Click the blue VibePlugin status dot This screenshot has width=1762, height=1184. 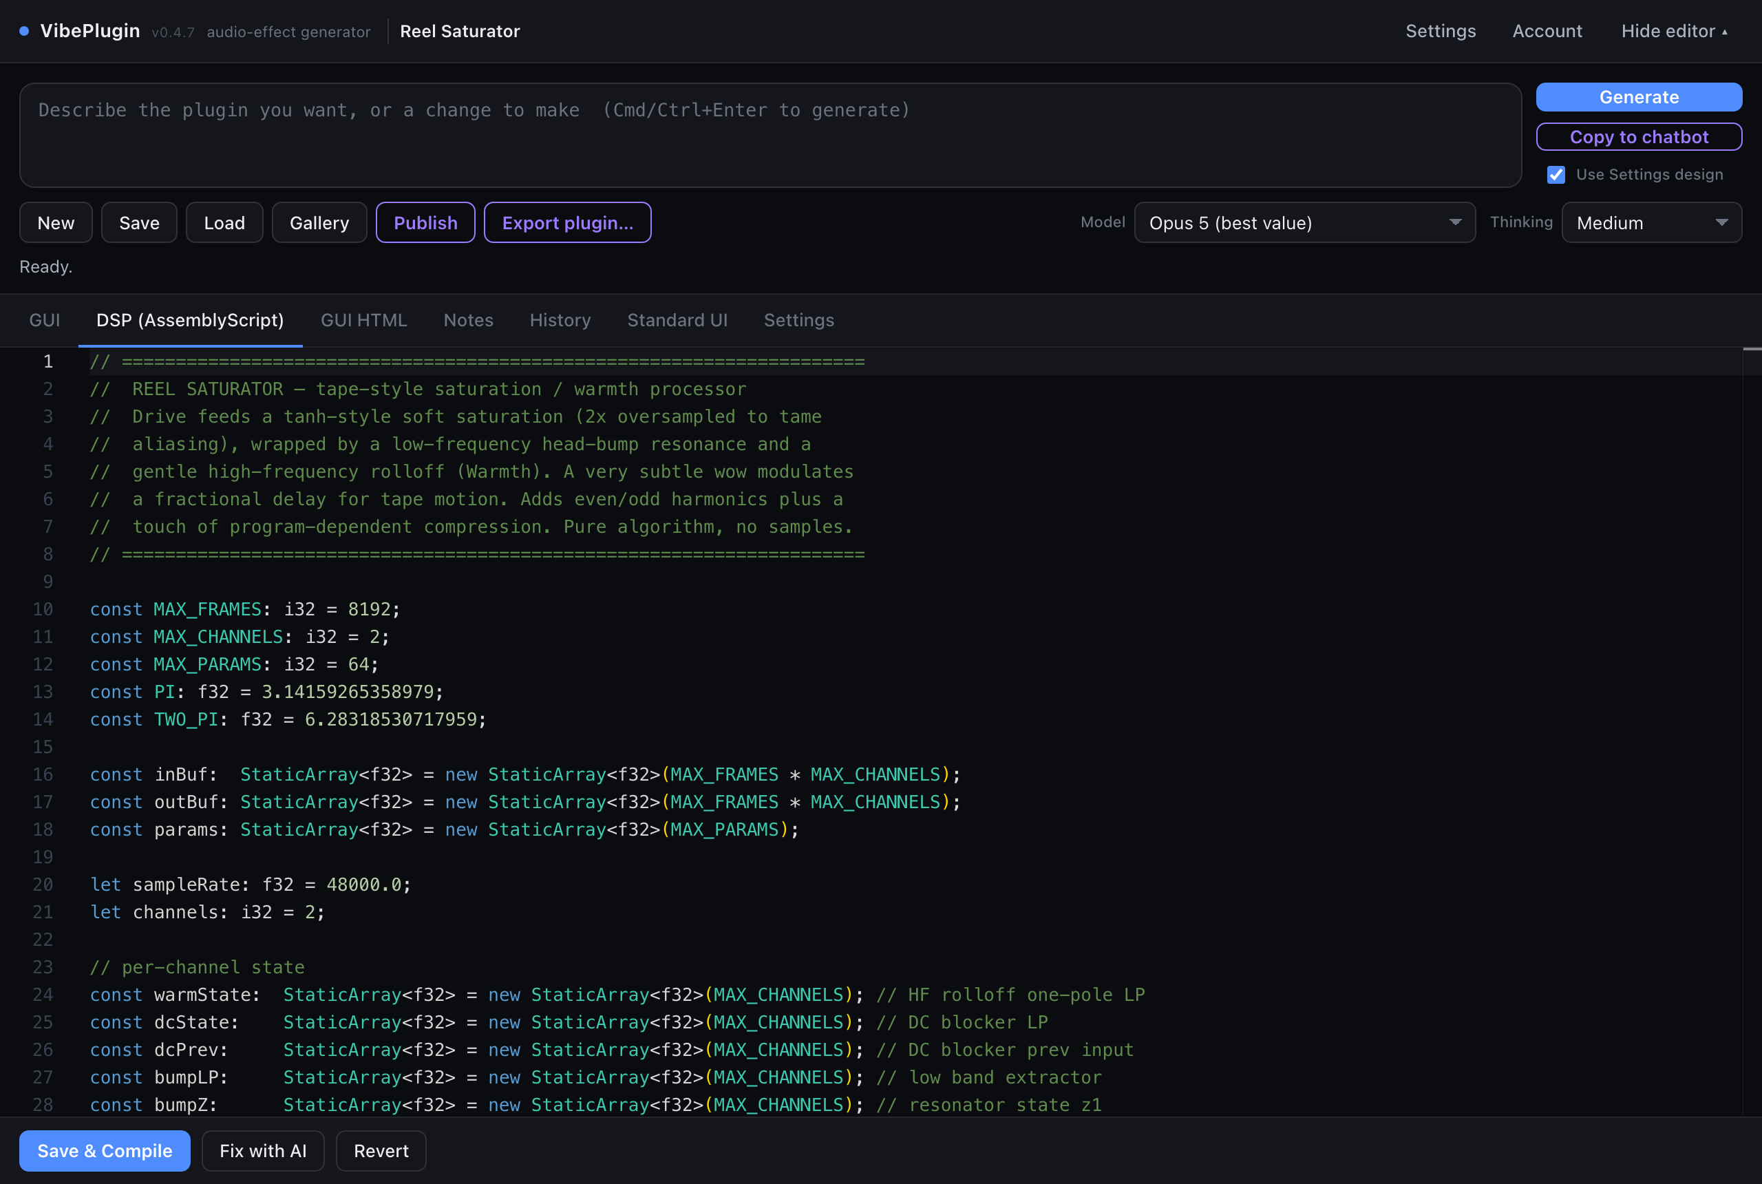(24, 31)
